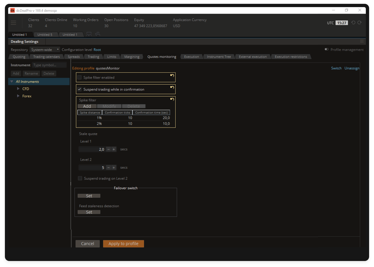Open the Repository System-wide dropdown
The image size is (374, 267).
point(45,50)
